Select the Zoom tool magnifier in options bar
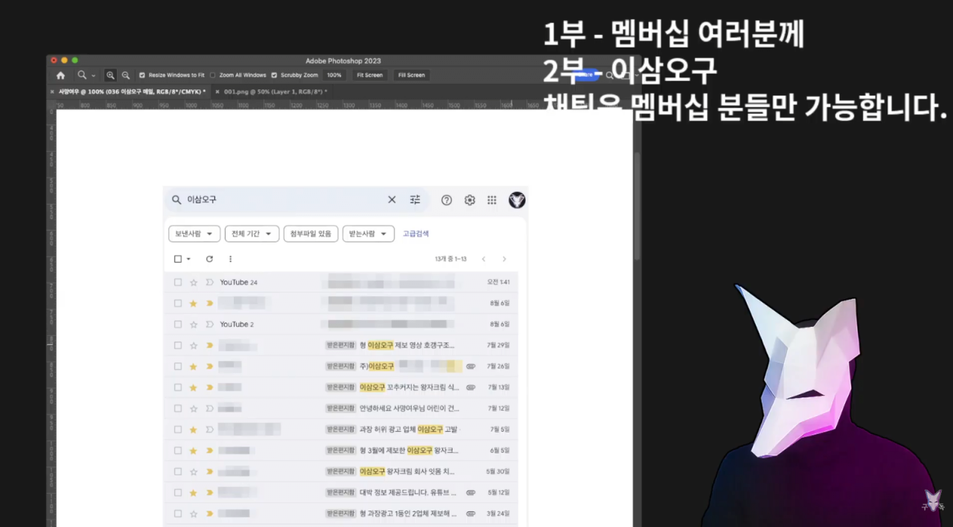The image size is (953, 527). [x=82, y=75]
